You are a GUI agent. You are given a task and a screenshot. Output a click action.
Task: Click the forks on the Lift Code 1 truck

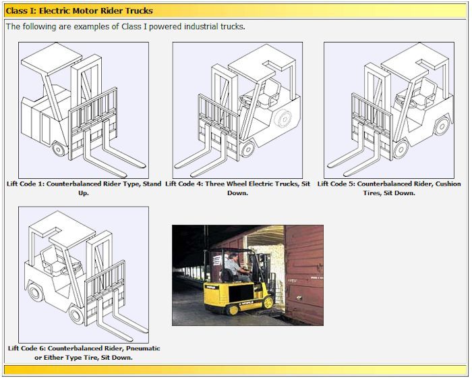tap(115, 157)
